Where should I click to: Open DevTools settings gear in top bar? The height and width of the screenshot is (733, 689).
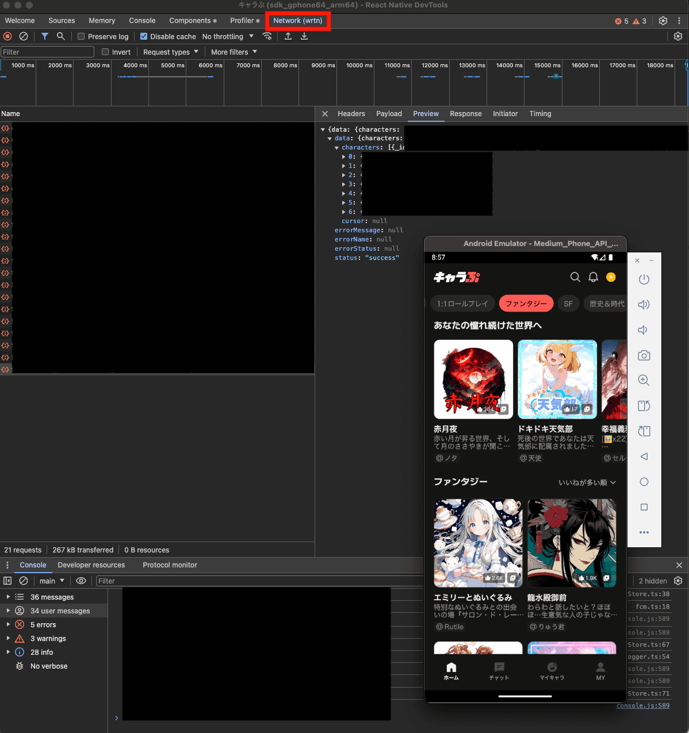[663, 21]
